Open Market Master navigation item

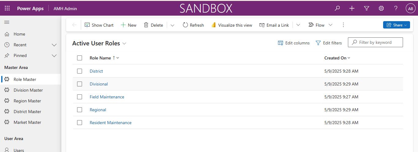click(27, 122)
